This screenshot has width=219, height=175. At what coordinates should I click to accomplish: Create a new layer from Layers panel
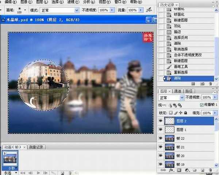click(202, 170)
